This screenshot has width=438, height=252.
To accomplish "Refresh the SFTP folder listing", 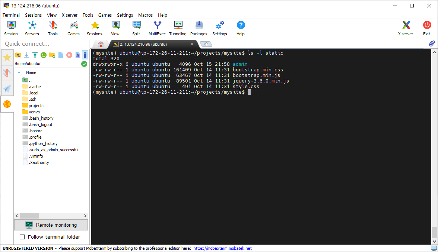I will point(43,55).
